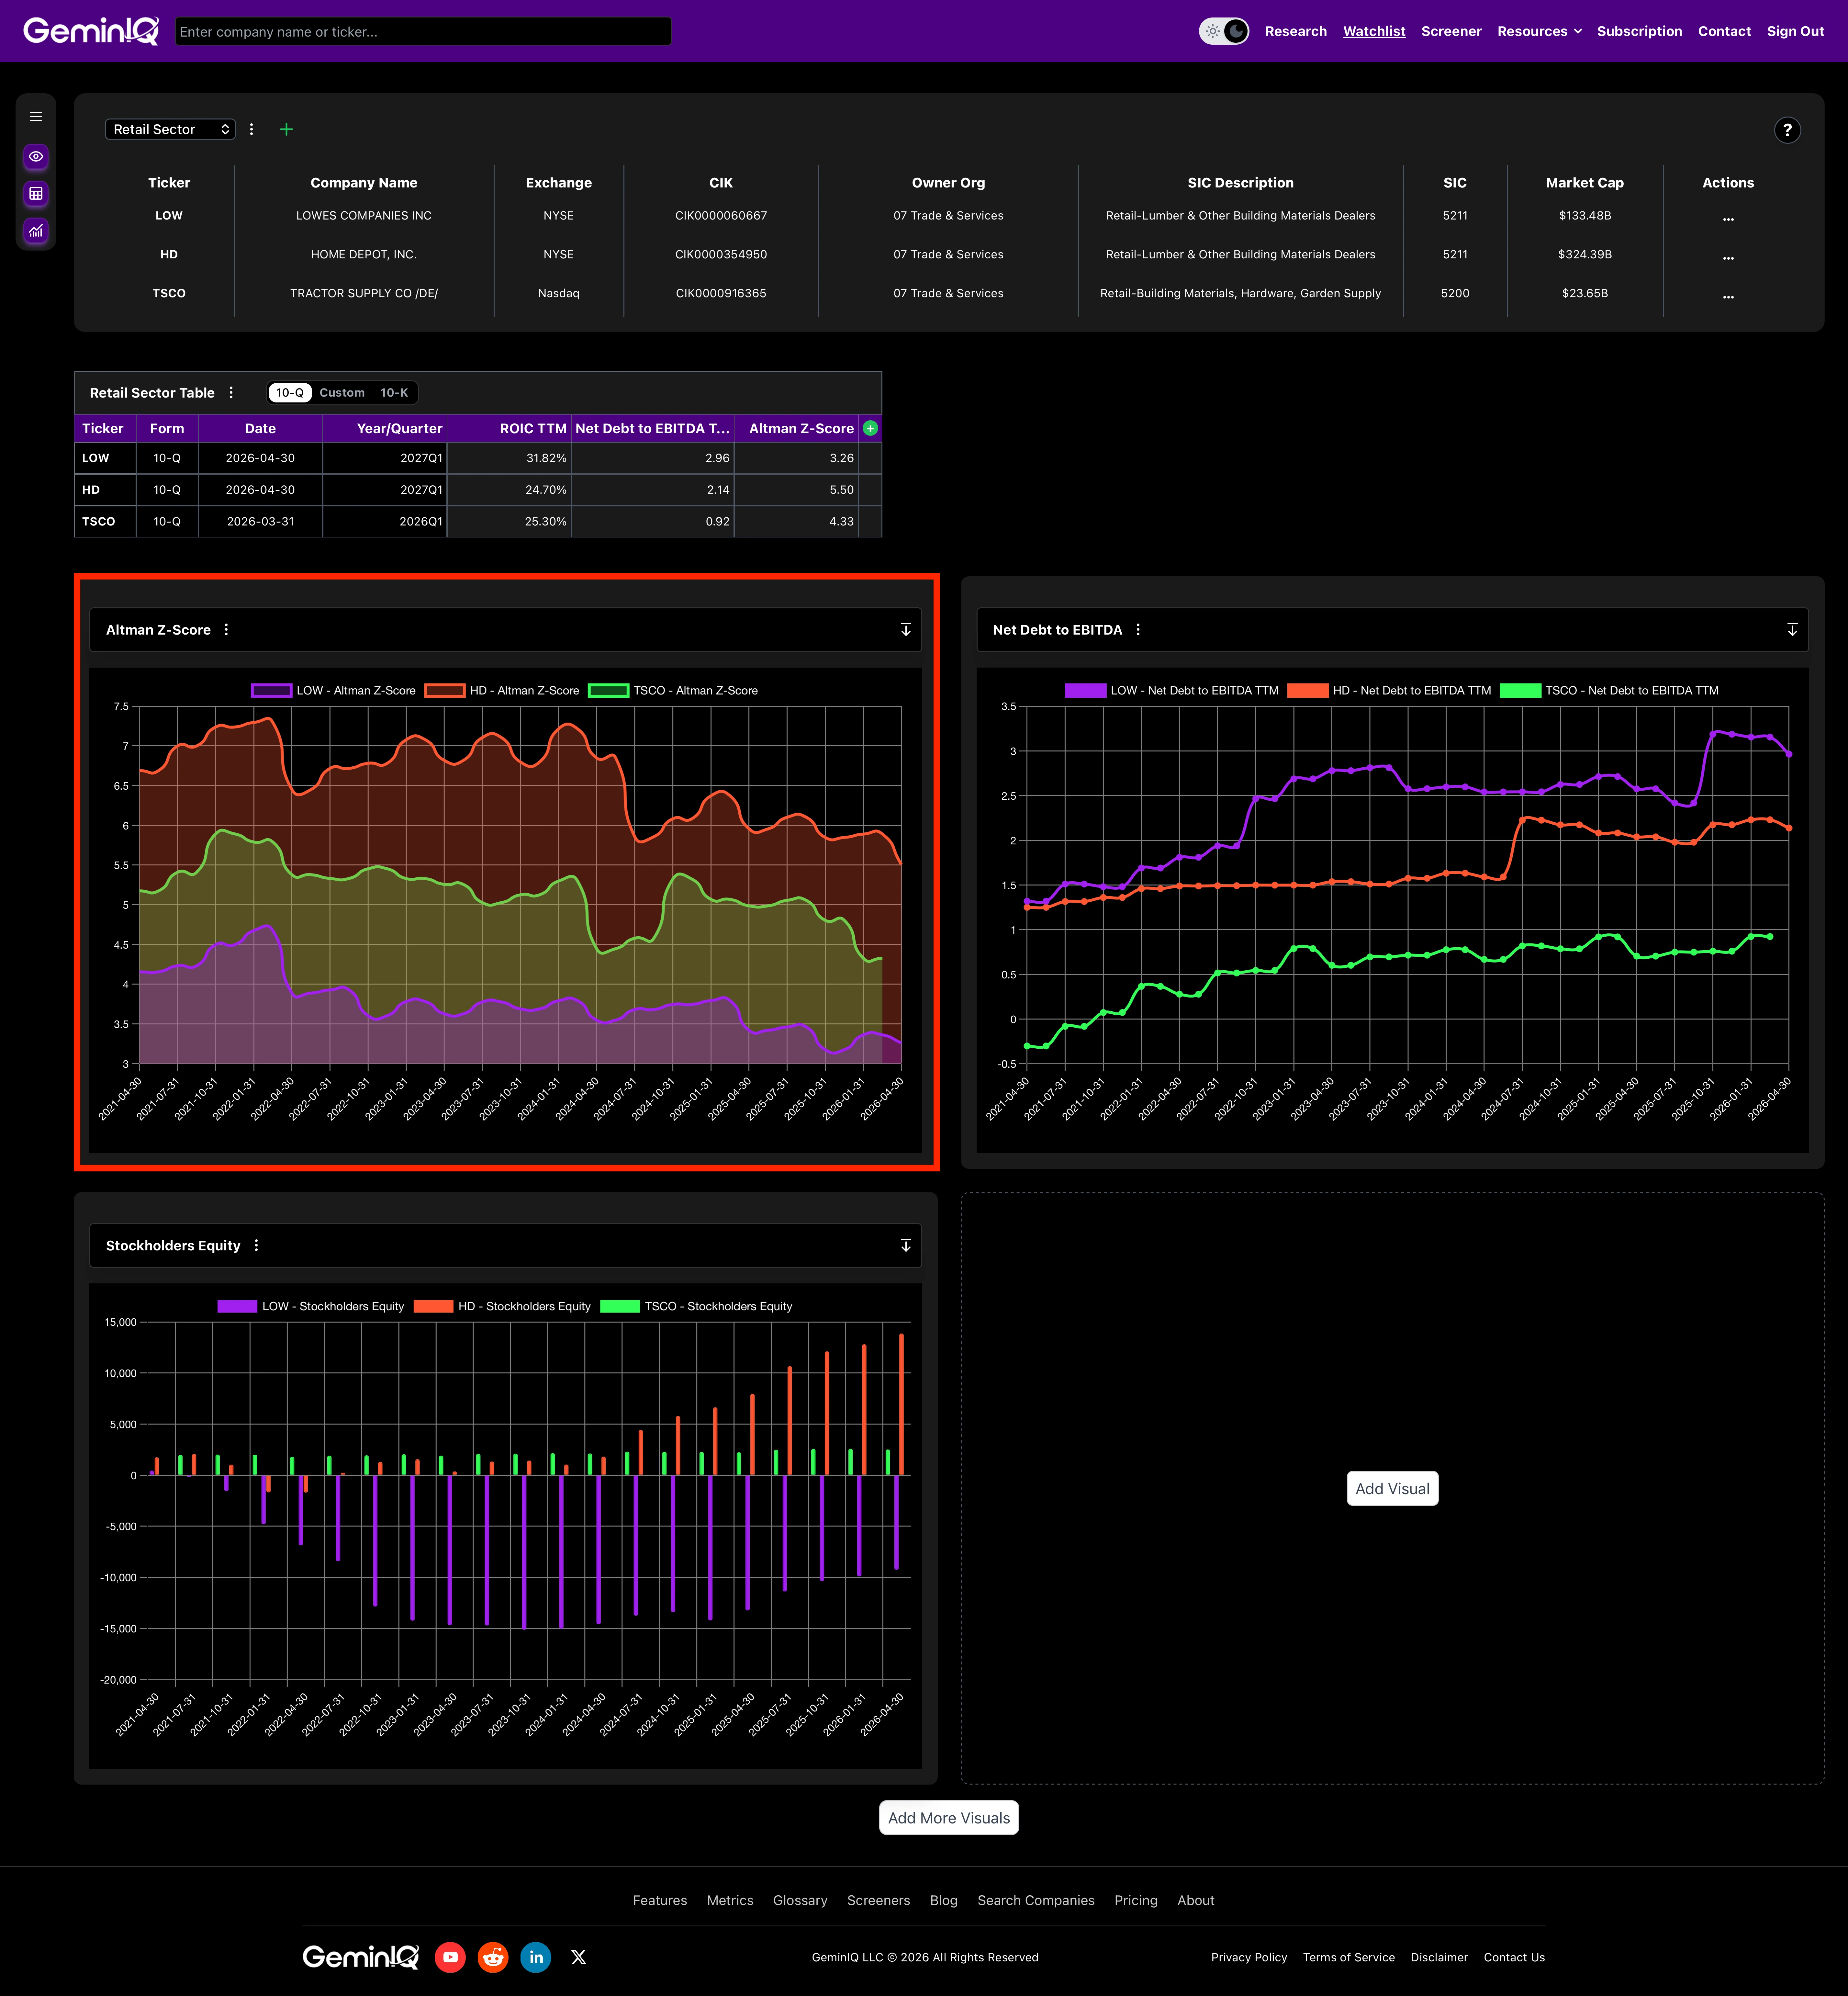Toggle LOW Net Debt to EBITDA series
1848x1996 pixels.
pos(1172,691)
